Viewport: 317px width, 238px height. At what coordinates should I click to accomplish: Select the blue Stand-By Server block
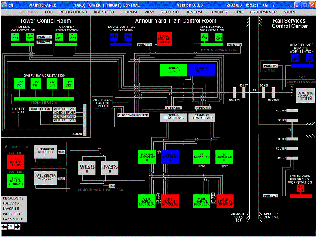pos(202,70)
